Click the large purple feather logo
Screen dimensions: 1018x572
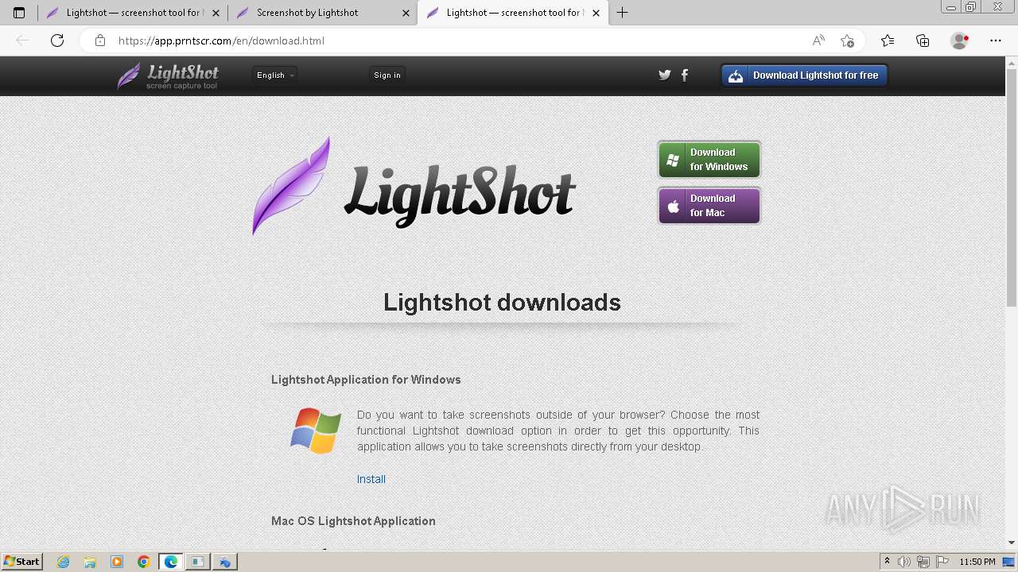click(292, 186)
